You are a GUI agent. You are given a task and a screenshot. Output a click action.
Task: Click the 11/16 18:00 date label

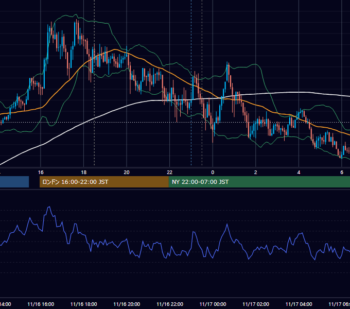[84, 304]
